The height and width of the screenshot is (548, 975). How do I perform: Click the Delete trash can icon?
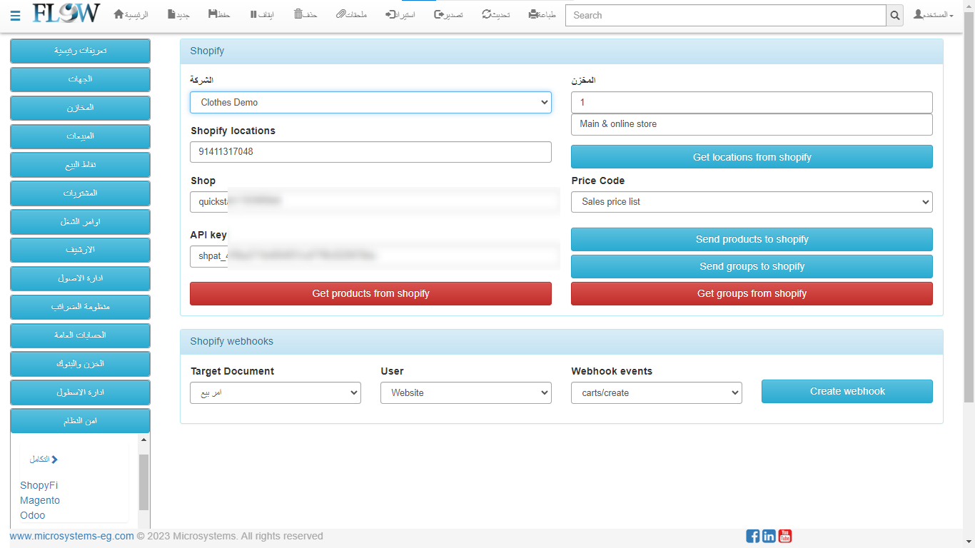(x=298, y=14)
